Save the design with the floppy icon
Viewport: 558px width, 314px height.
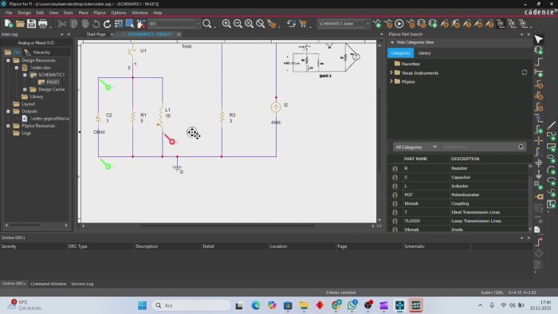point(31,24)
